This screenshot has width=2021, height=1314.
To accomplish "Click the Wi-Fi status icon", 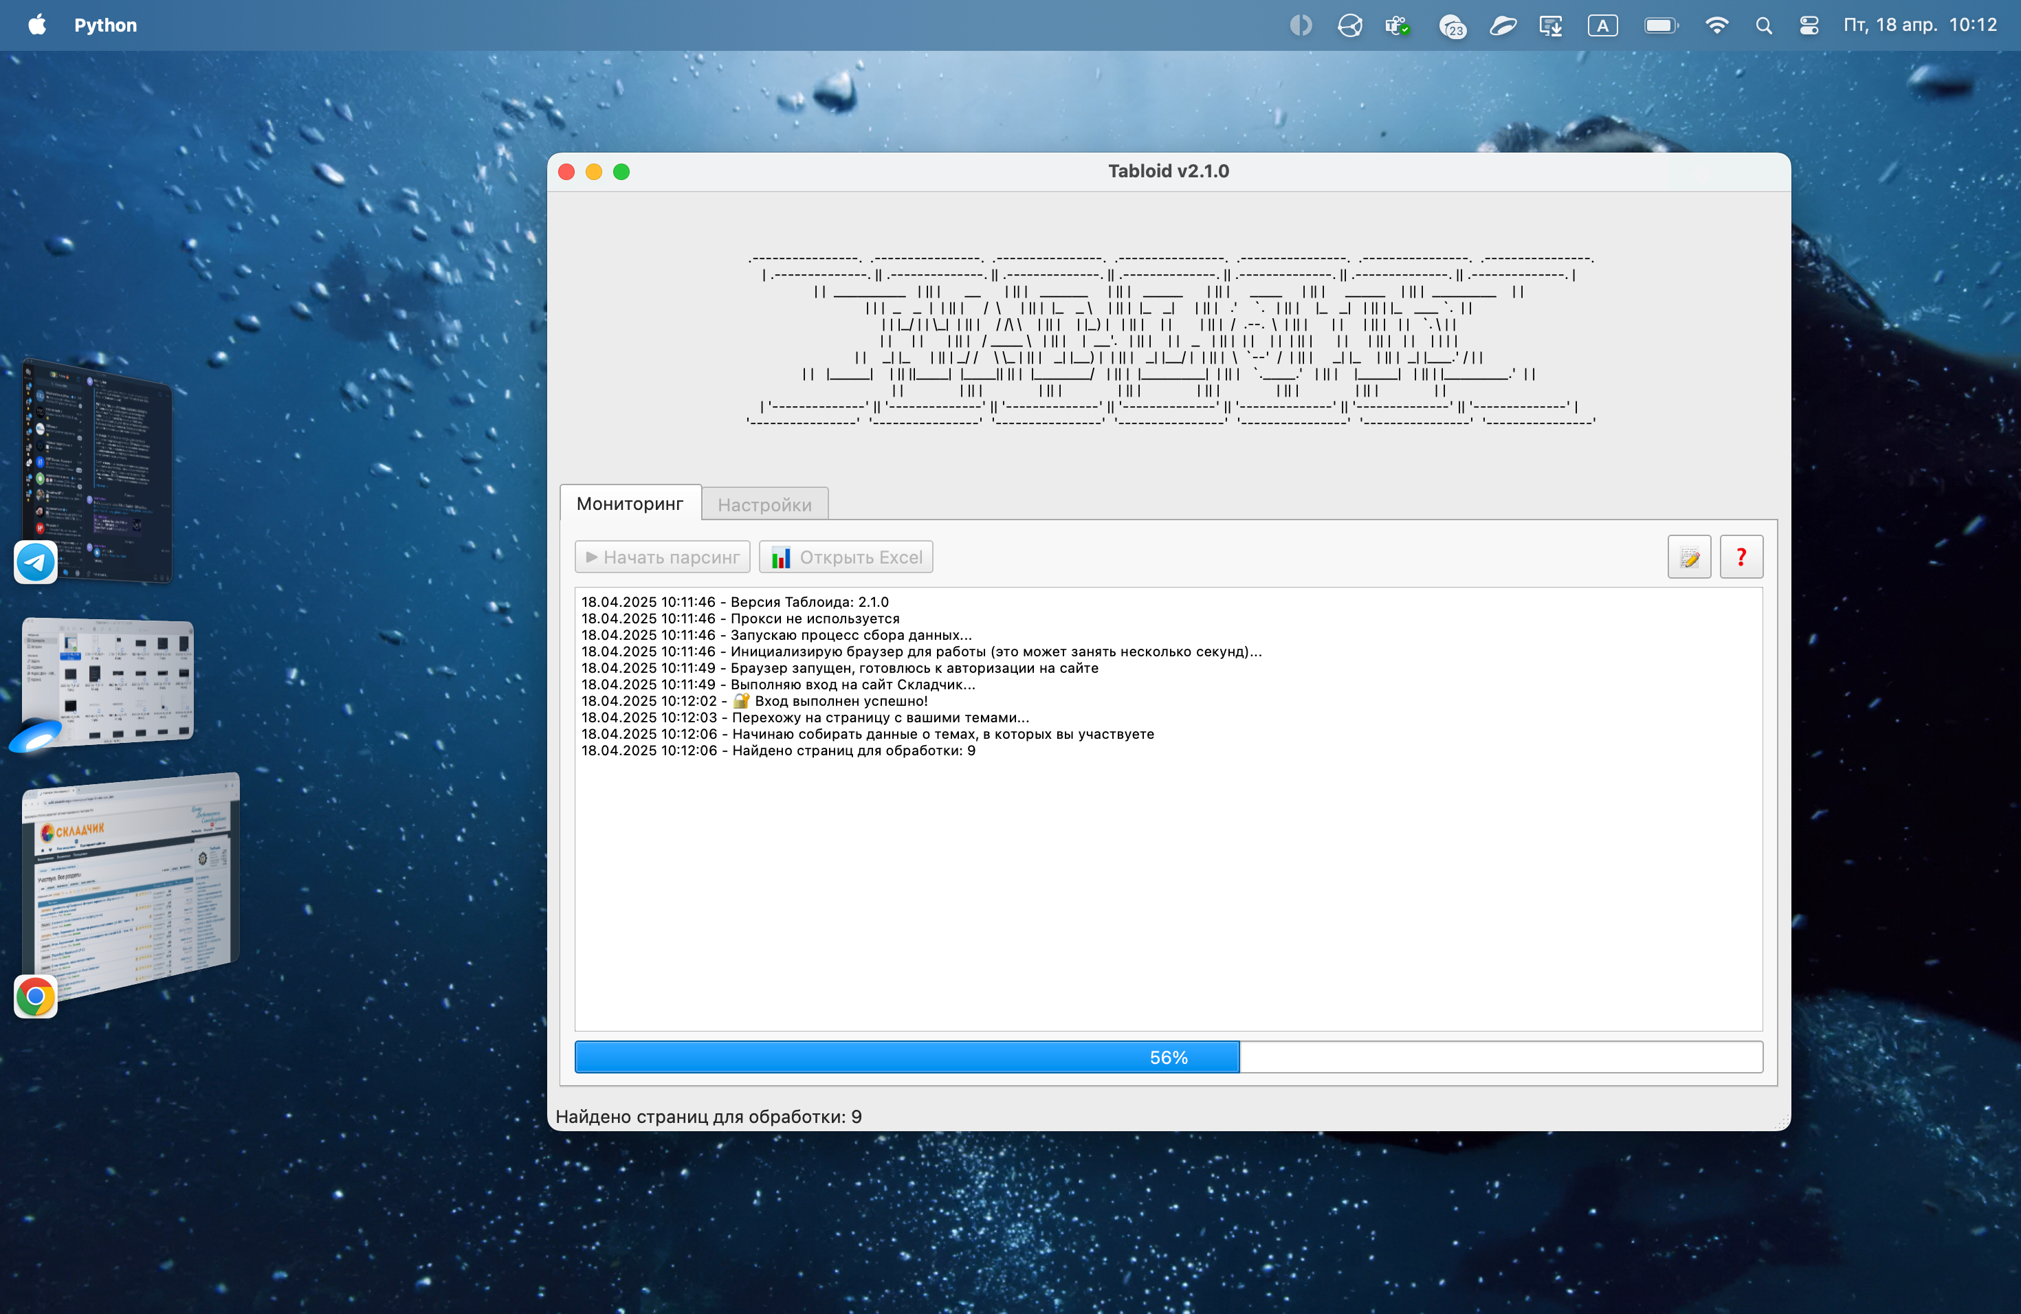I will [x=1716, y=25].
